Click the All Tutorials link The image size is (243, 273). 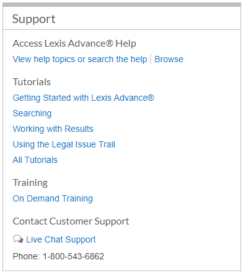pyautogui.click(x=35, y=160)
